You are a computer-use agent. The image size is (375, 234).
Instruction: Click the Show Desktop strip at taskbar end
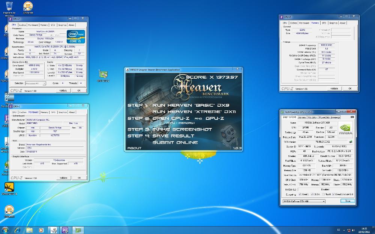tap(373, 230)
